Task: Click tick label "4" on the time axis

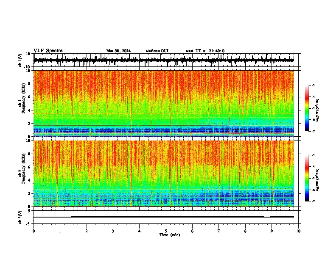Action: [x=140, y=231]
